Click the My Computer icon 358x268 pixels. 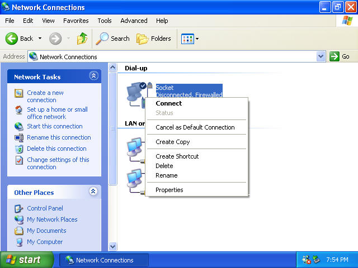(19, 242)
